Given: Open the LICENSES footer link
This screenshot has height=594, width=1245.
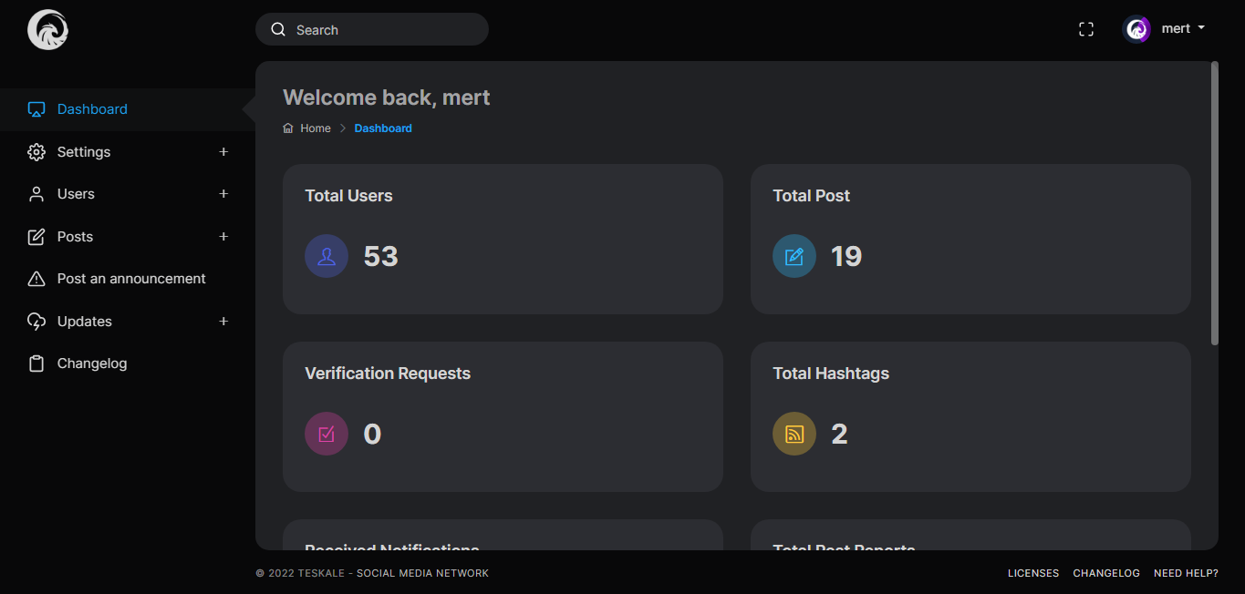Looking at the screenshot, I should pos(1032,573).
